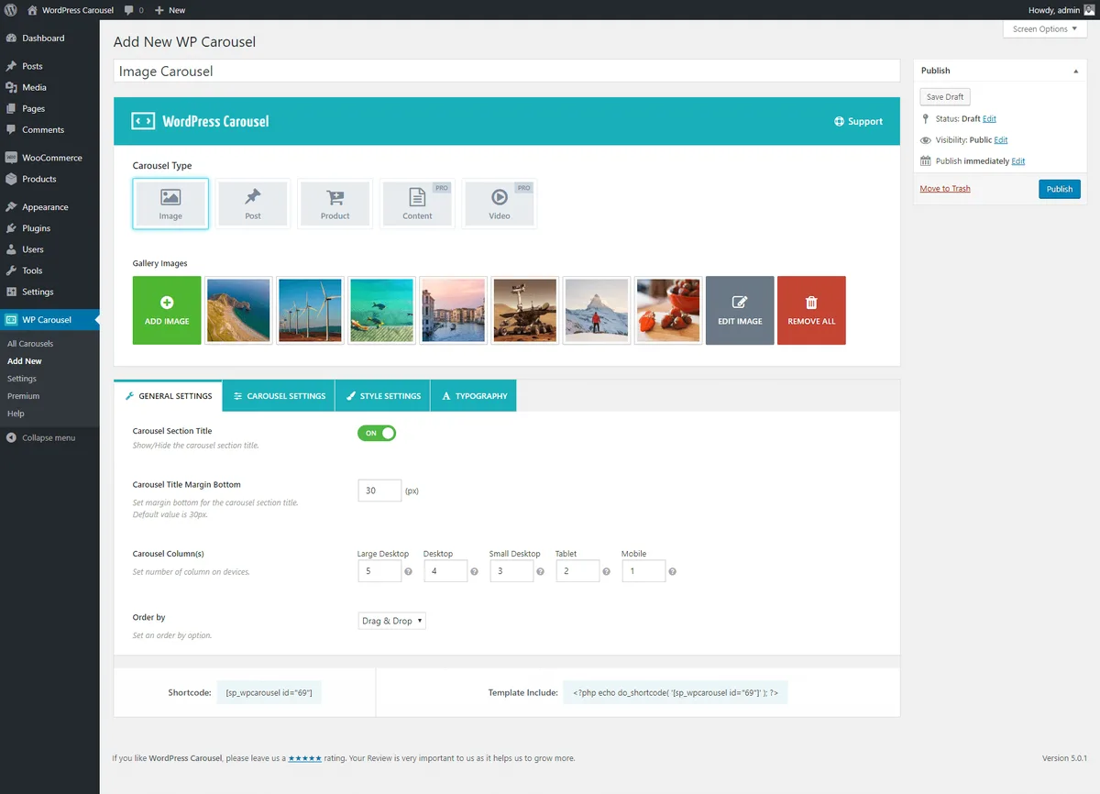Viewport: 1100px width, 794px height.
Task: Toggle the Carousel Section Title switch
Action: (x=377, y=433)
